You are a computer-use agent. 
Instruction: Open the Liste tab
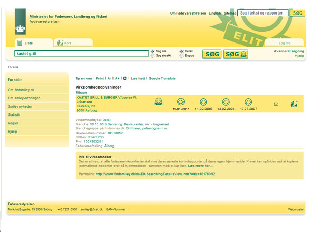[34, 43]
